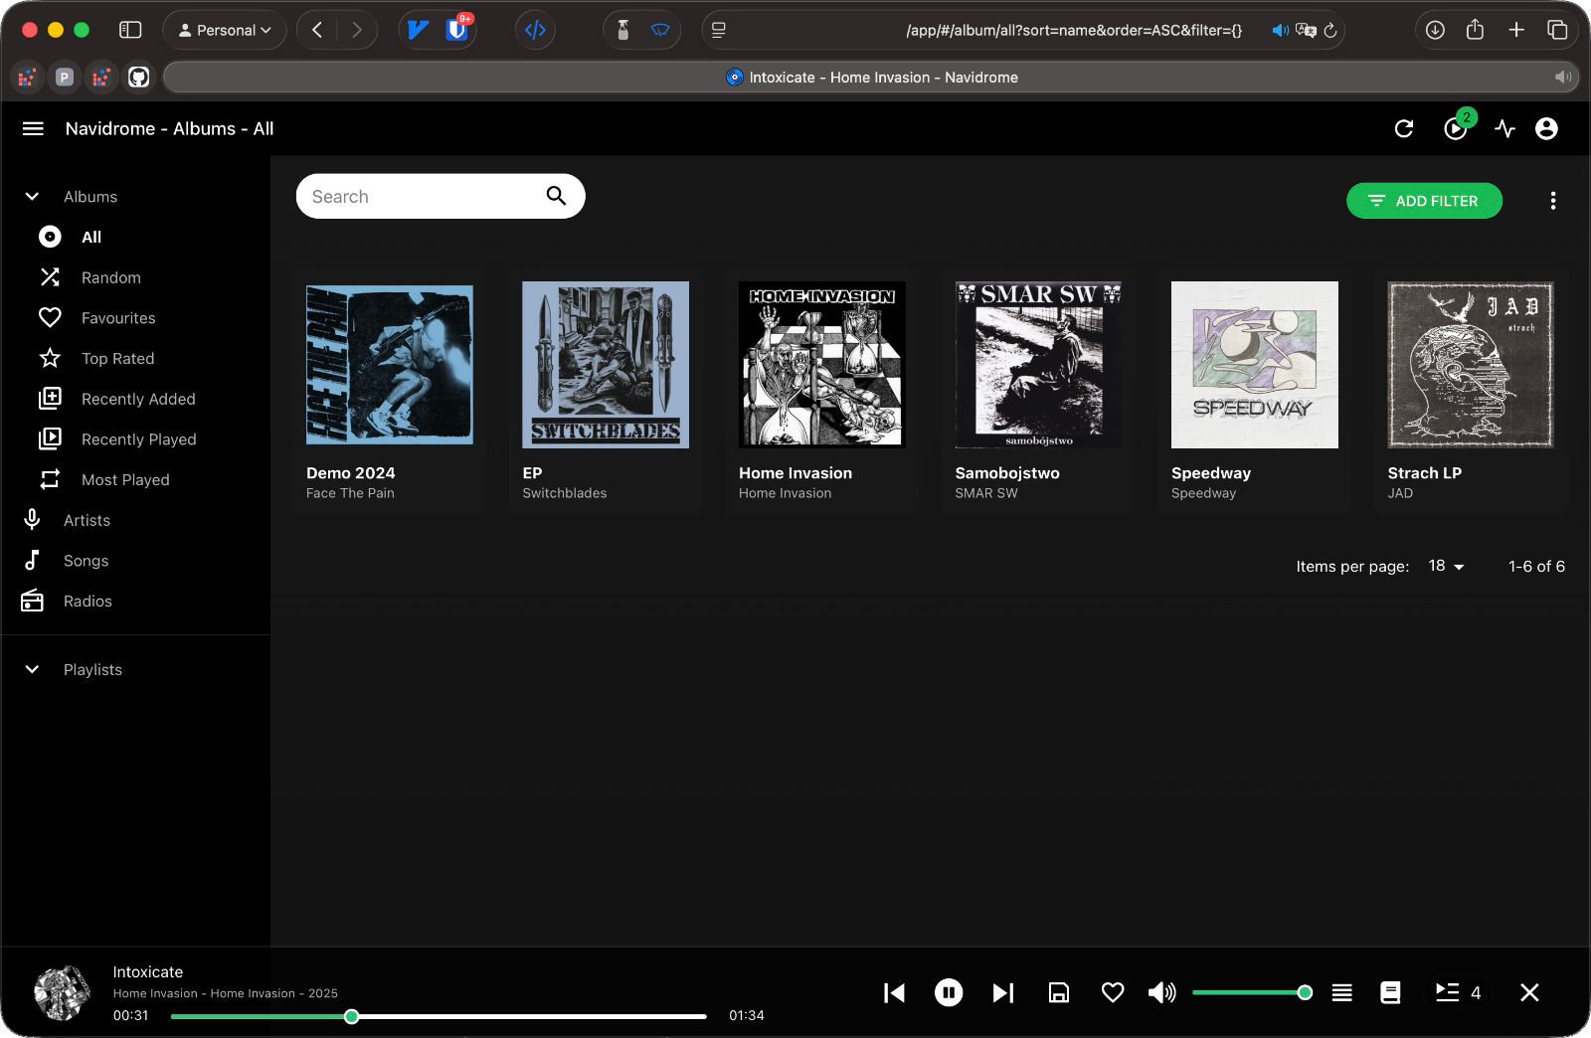
Task: Open the Strach LP album title
Action: tap(1424, 473)
